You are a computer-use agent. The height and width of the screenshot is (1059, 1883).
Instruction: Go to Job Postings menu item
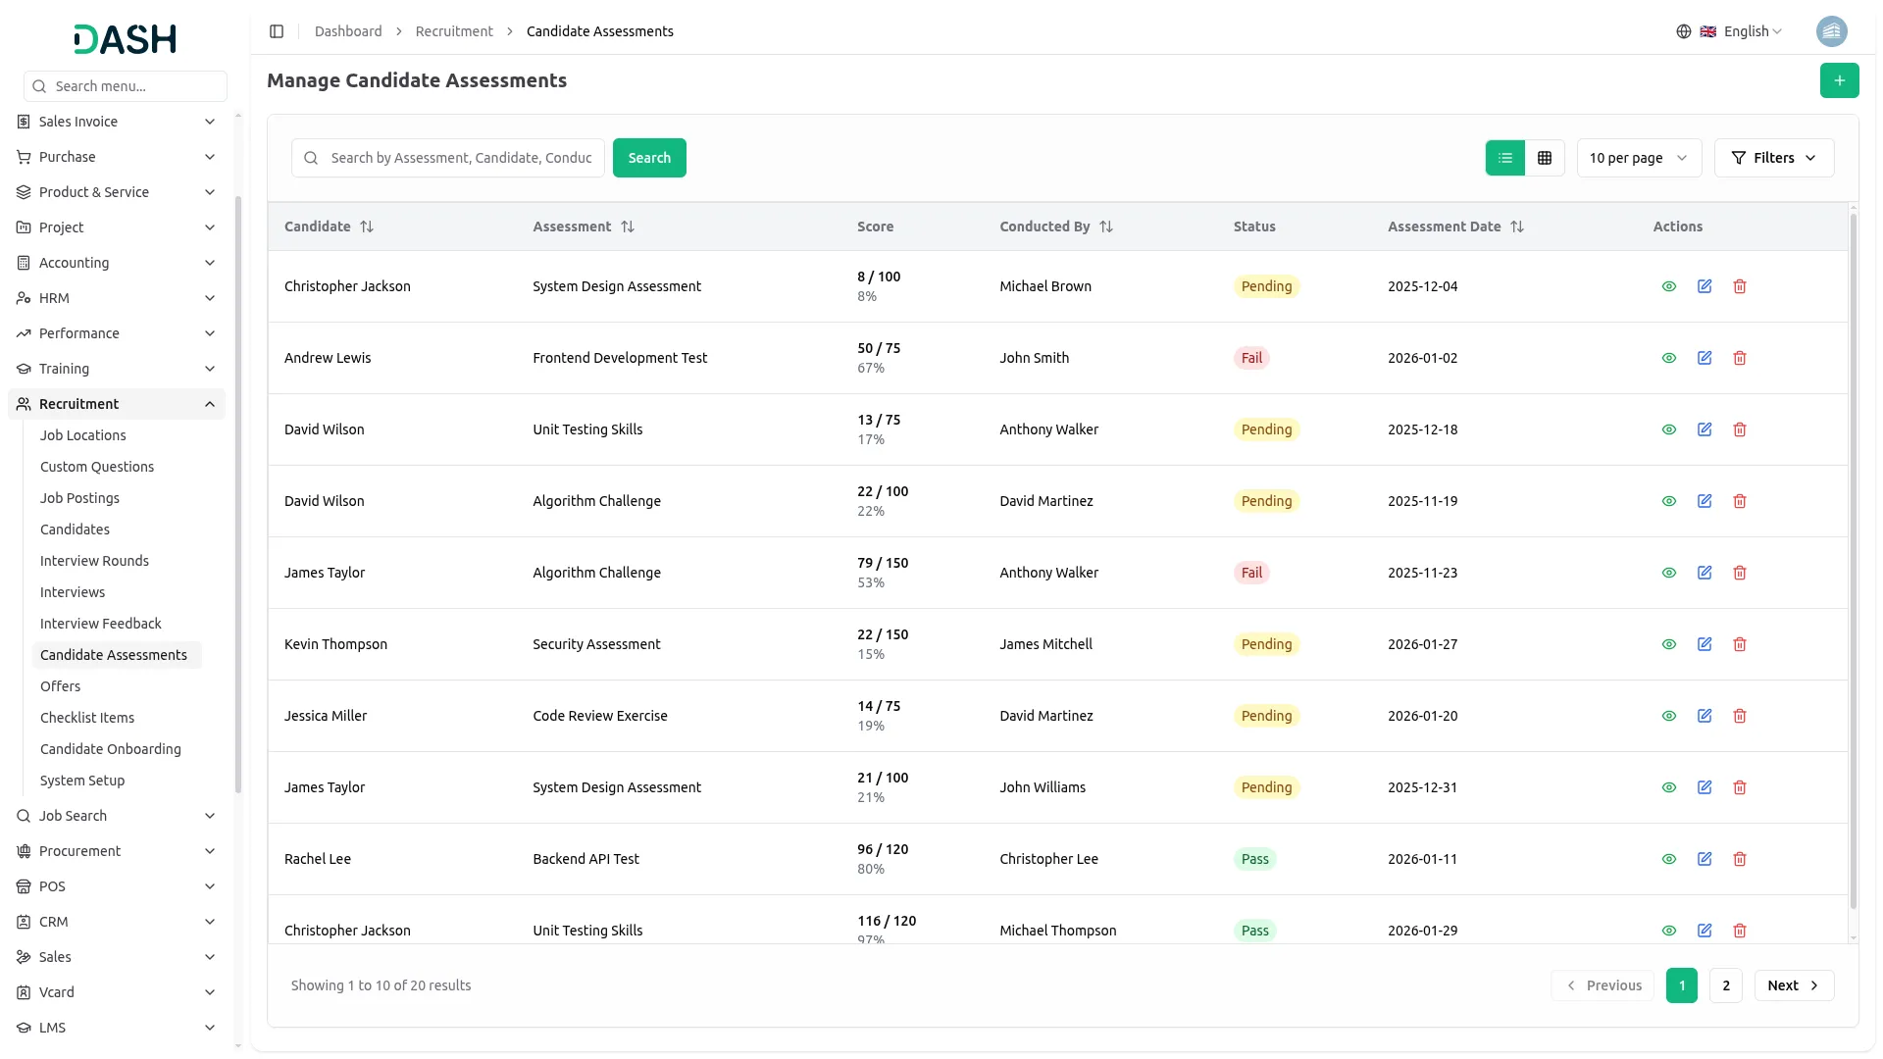pyautogui.click(x=79, y=498)
